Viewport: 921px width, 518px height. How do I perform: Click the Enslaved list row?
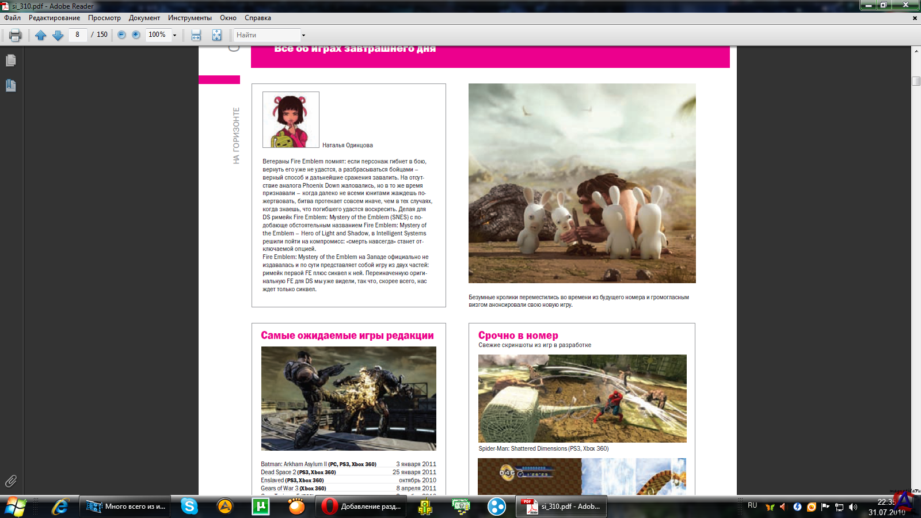(x=349, y=480)
